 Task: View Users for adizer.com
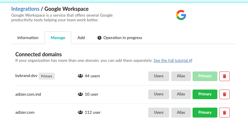pyautogui.click(x=159, y=113)
